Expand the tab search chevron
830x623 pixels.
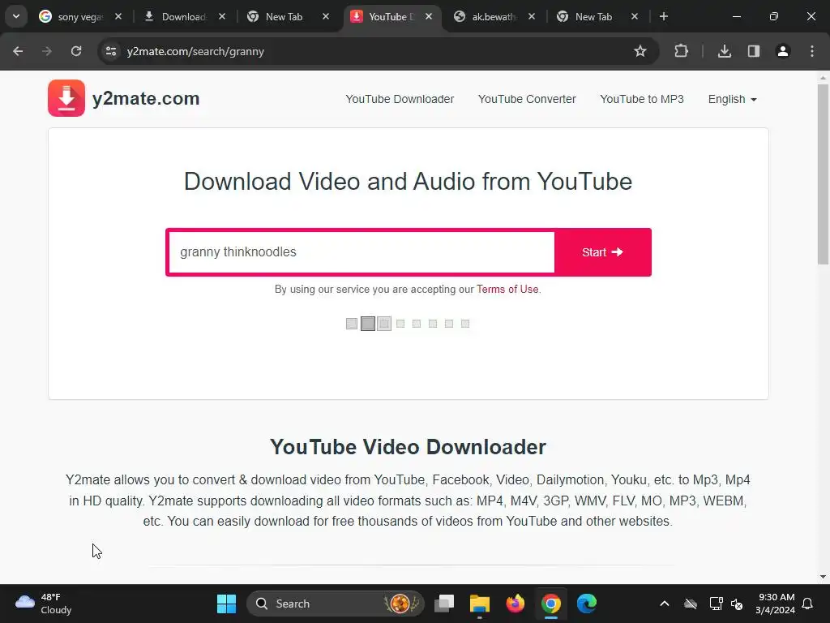click(16, 16)
